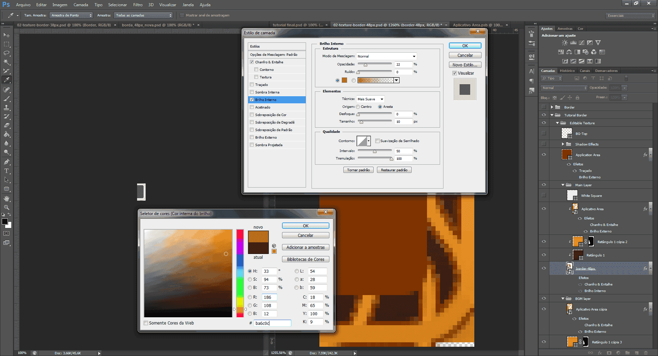
Task: Expand the Border layer group
Action: [552, 107]
